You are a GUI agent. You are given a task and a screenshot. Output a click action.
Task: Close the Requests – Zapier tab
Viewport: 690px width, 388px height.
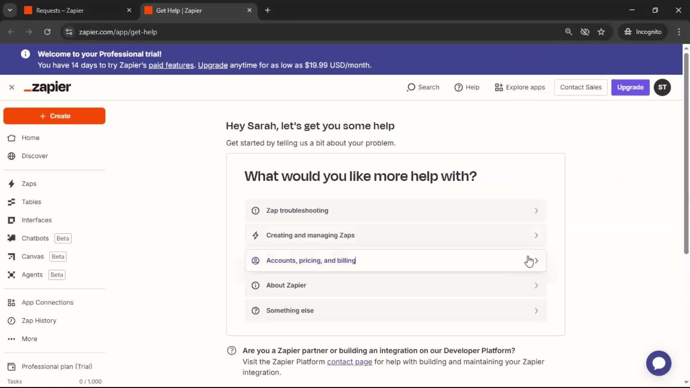[x=129, y=10]
